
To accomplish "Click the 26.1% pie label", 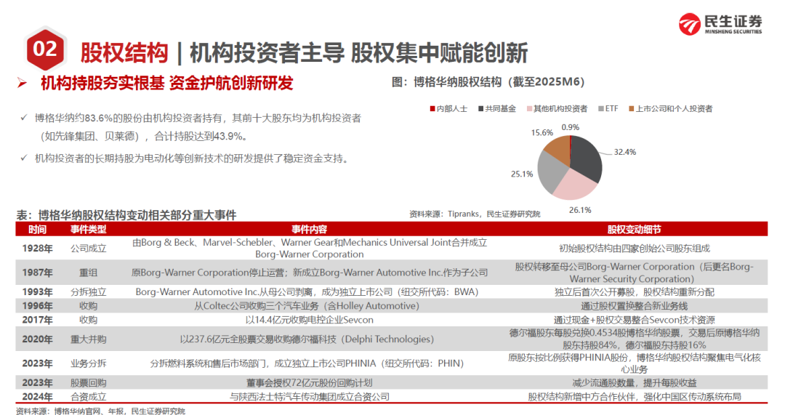I will point(580,210).
